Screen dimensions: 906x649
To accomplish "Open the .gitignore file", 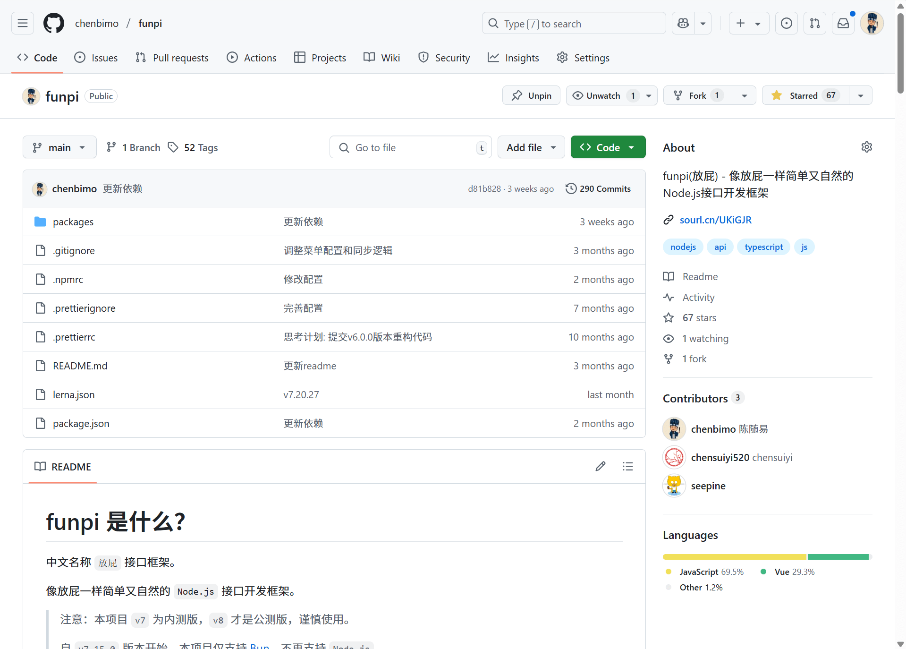I will [x=74, y=250].
